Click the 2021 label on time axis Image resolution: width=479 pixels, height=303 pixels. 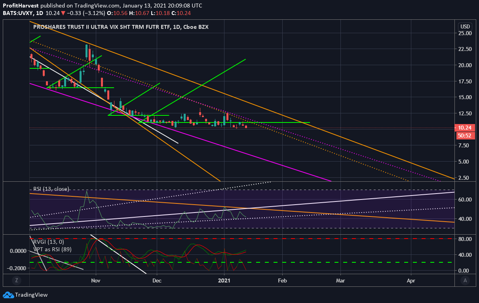pos(224,280)
